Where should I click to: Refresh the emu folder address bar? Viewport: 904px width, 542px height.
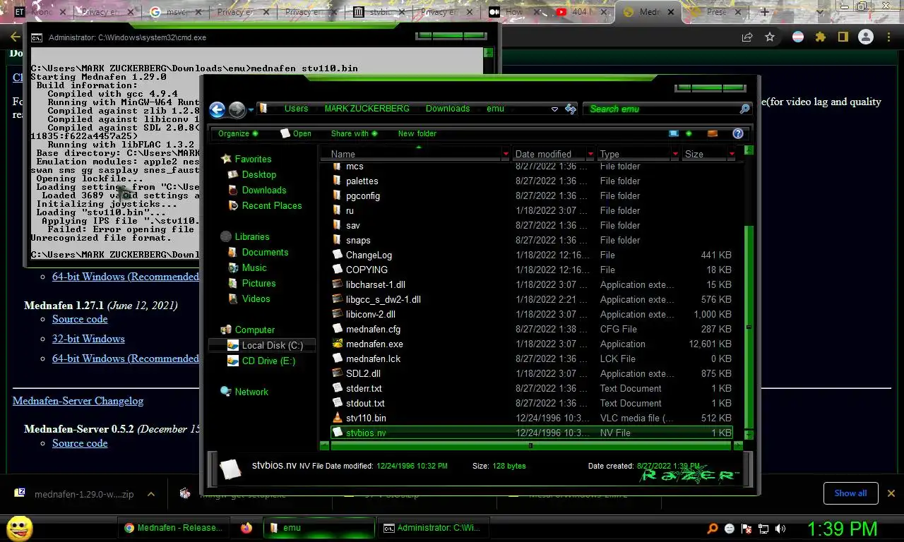click(571, 109)
